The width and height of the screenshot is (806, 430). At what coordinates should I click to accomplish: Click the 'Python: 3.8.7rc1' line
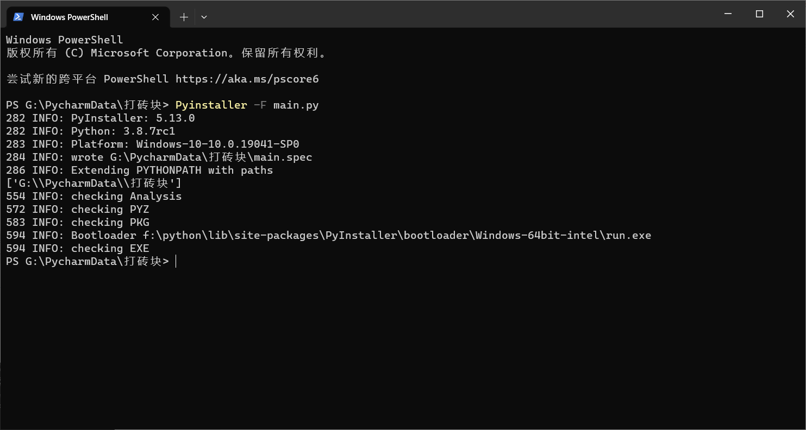tap(91, 131)
